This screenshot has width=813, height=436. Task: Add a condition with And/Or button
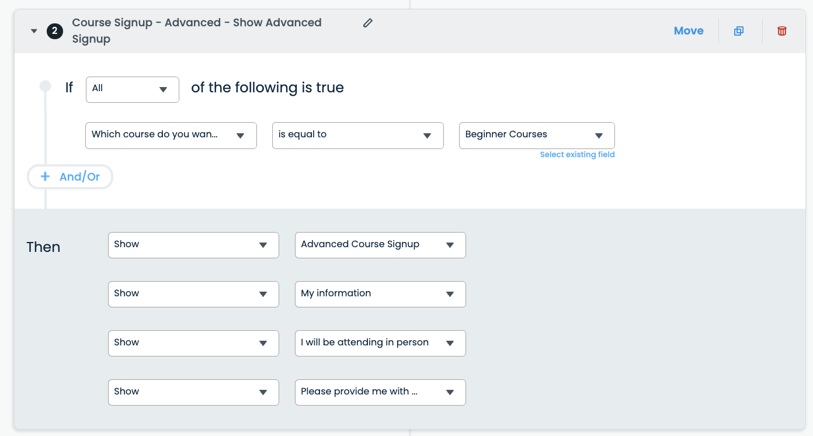click(x=70, y=177)
